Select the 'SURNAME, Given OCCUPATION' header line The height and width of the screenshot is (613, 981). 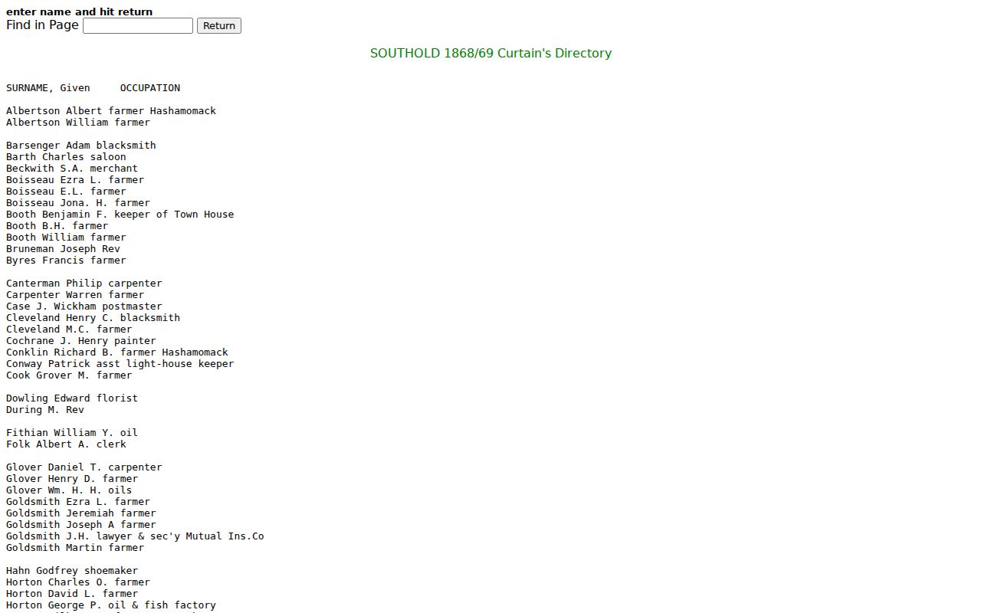point(94,88)
